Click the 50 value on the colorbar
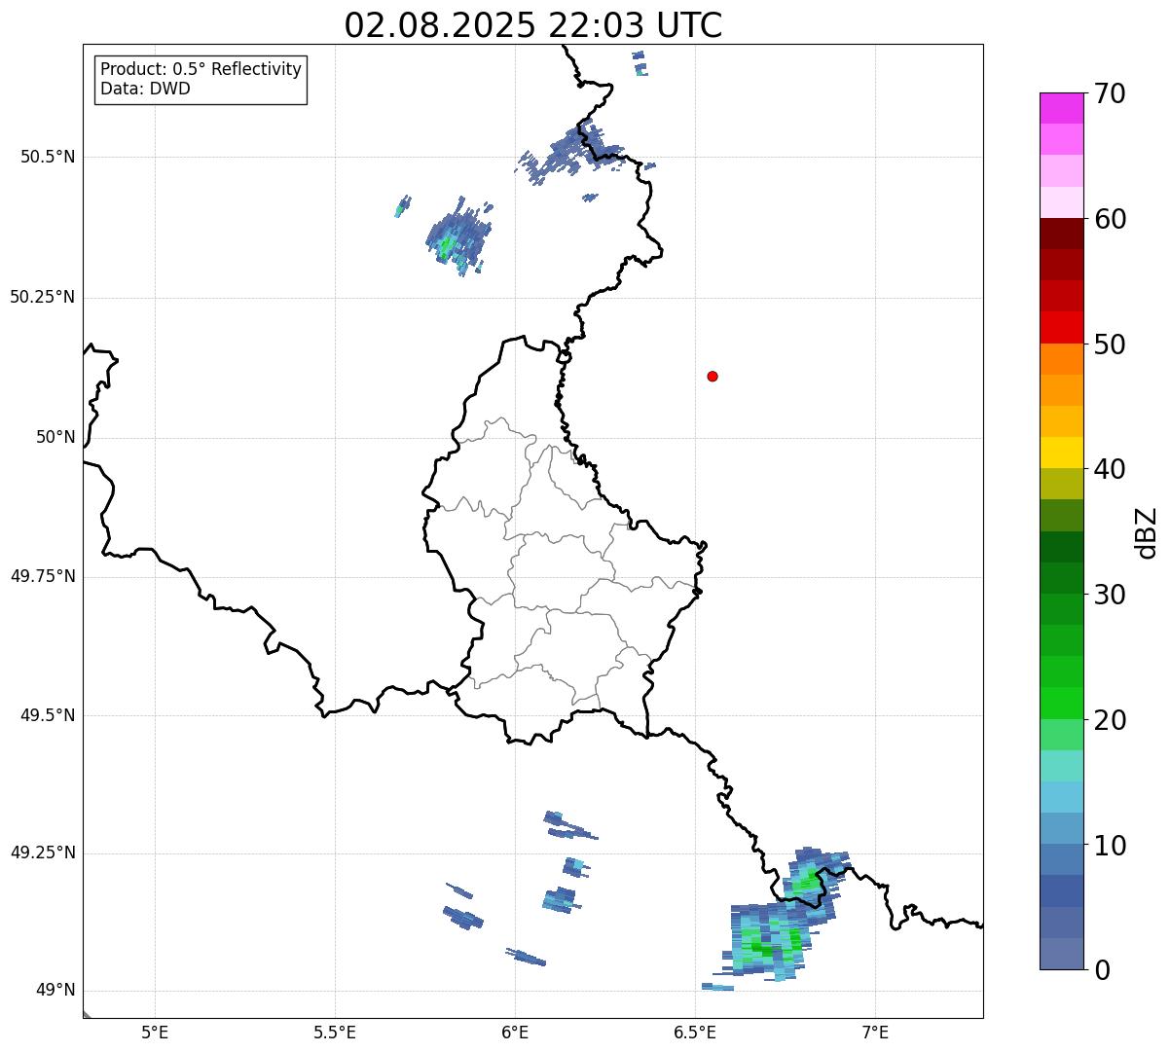The image size is (1170, 1052). point(1111,345)
